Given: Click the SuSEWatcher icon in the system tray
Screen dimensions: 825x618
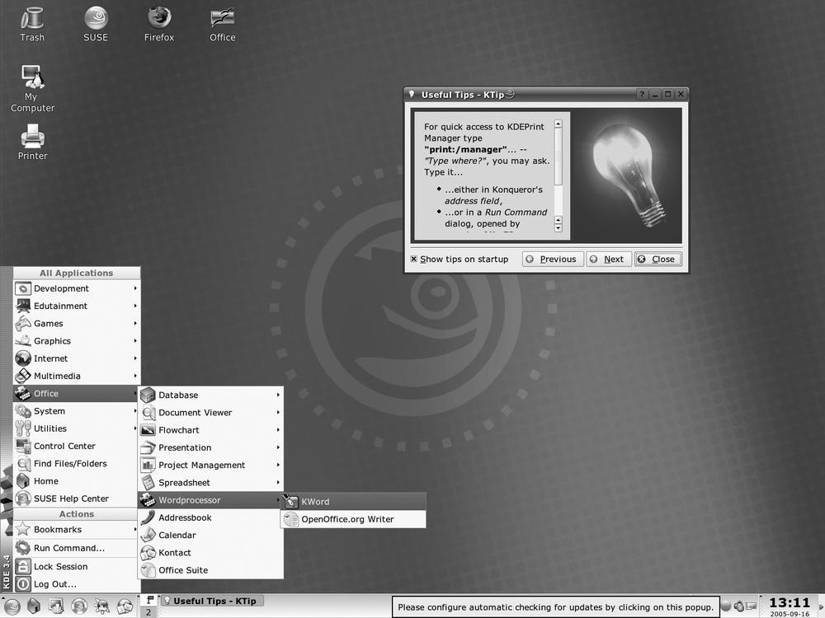Looking at the screenshot, I should point(740,607).
